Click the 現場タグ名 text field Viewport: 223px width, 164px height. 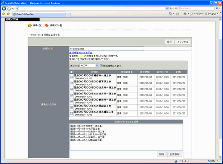coord(107,49)
